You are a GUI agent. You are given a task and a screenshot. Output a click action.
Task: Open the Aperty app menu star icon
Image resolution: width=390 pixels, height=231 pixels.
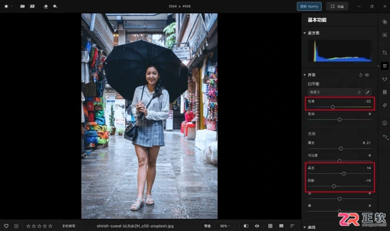pos(6,6)
